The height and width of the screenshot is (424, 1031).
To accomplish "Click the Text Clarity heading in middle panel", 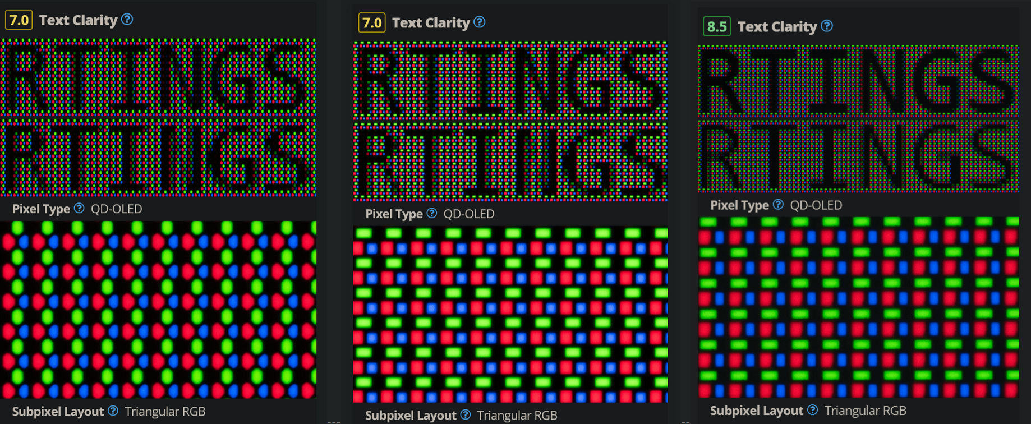I will [x=431, y=23].
